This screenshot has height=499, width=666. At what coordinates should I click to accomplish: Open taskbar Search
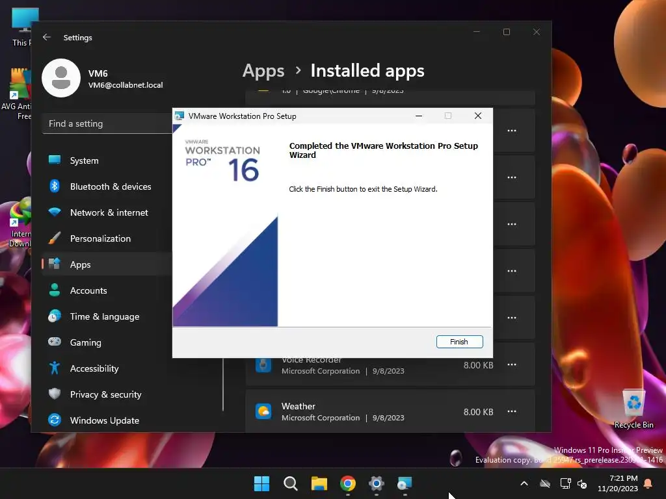click(x=291, y=483)
